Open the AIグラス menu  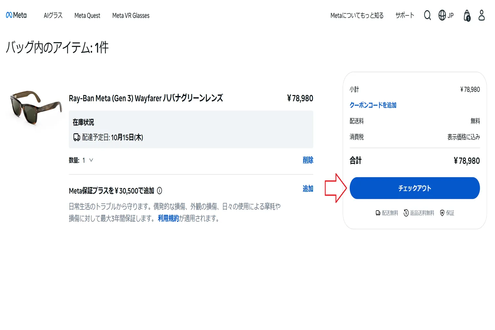(x=53, y=15)
